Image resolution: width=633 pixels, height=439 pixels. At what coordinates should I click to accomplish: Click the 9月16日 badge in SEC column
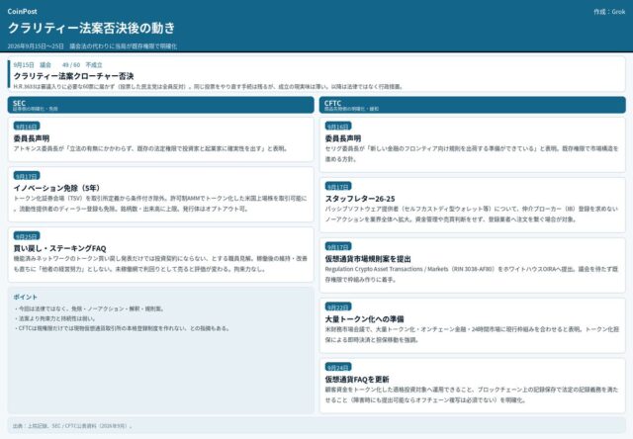27,127
